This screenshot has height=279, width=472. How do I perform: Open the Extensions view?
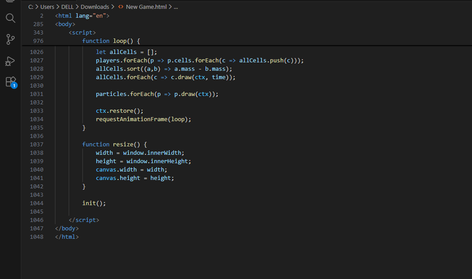click(x=10, y=82)
